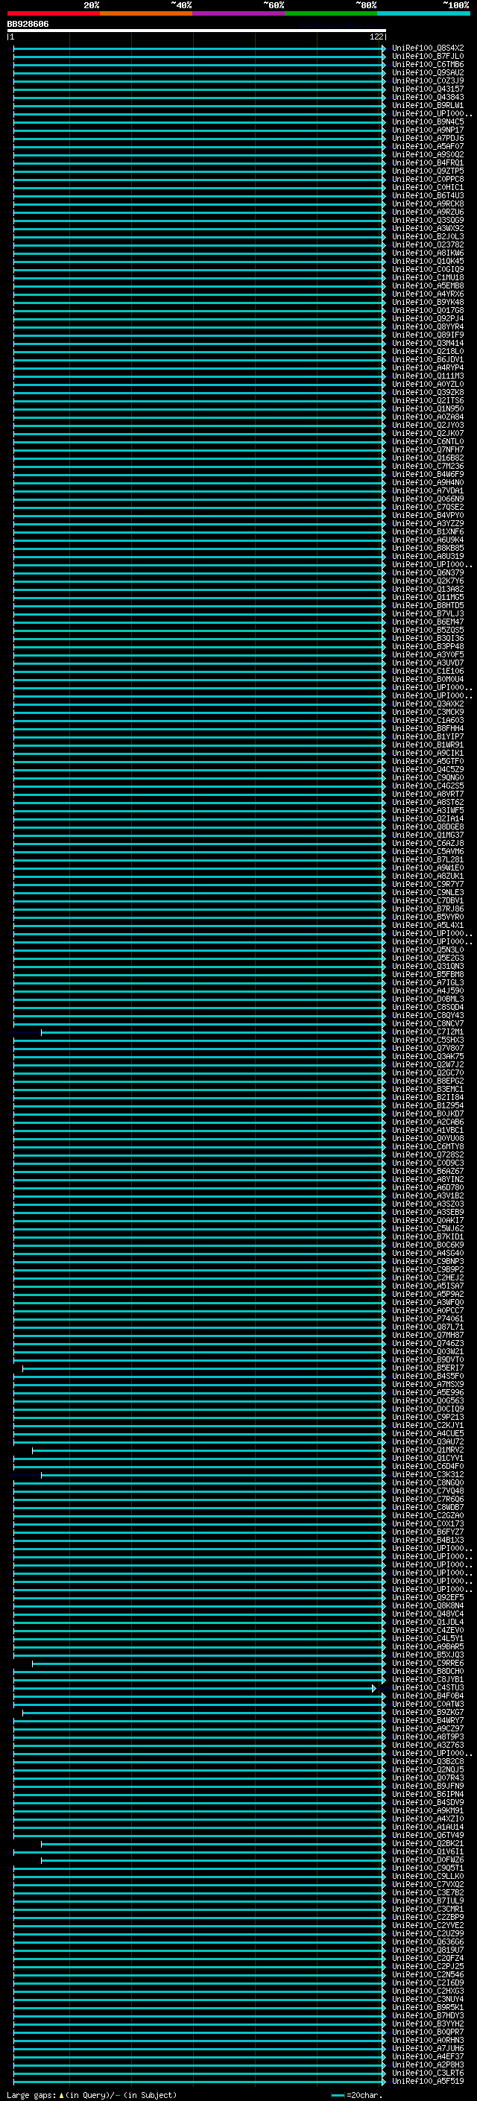Click the query end position label 122
This screenshot has width=477, height=2101.
click(x=376, y=37)
